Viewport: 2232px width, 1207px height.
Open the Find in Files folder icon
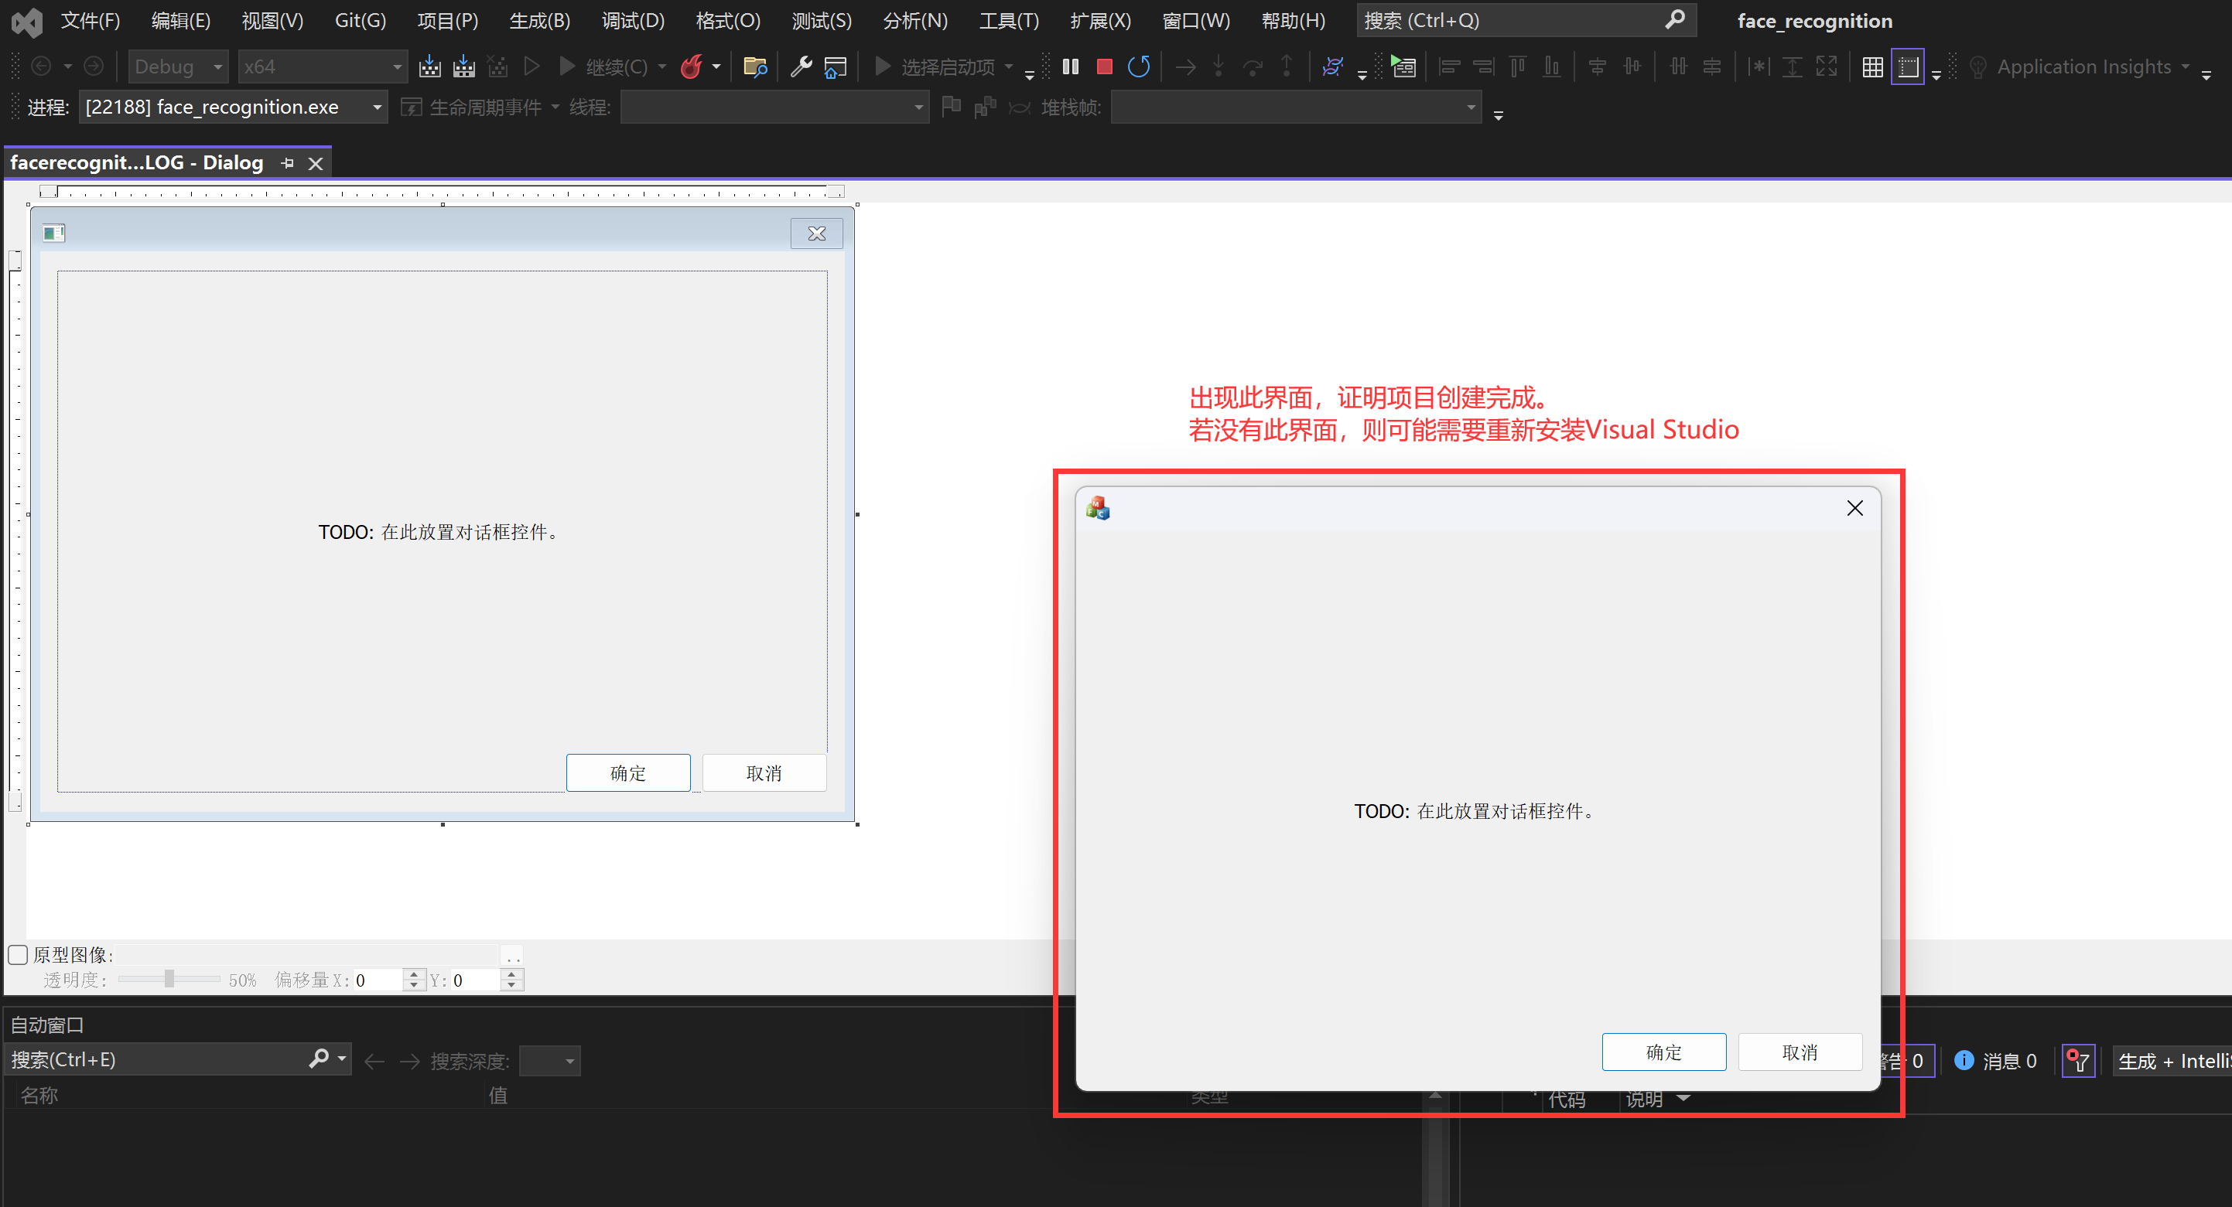754,66
